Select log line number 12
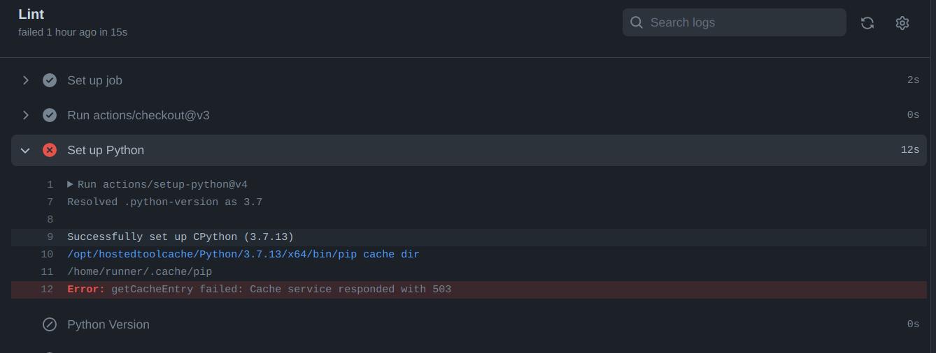 coord(47,290)
